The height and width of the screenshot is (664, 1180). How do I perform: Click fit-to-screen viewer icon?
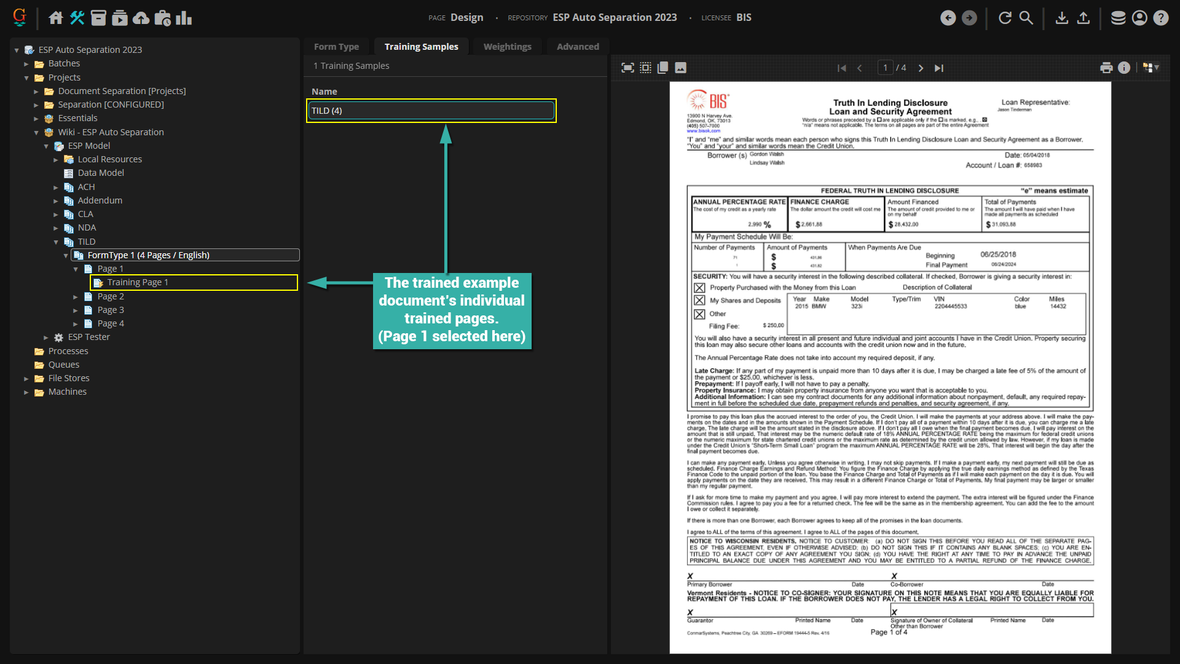[x=627, y=68]
